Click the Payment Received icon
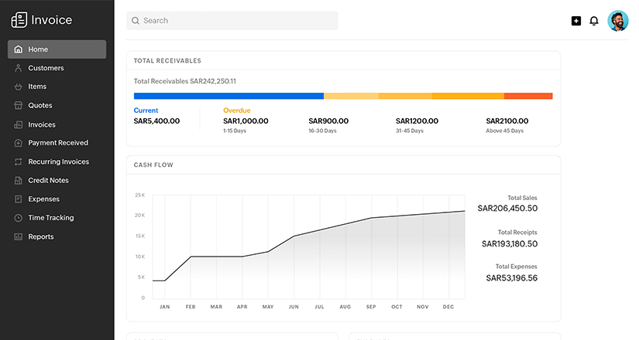Image resolution: width=639 pixels, height=340 pixels. (x=19, y=143)
